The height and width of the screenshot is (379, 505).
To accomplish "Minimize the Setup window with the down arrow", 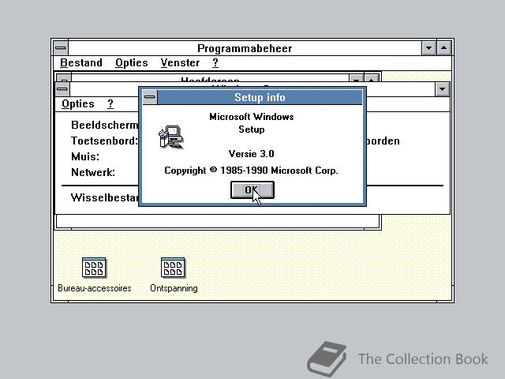I will point(442,89).
